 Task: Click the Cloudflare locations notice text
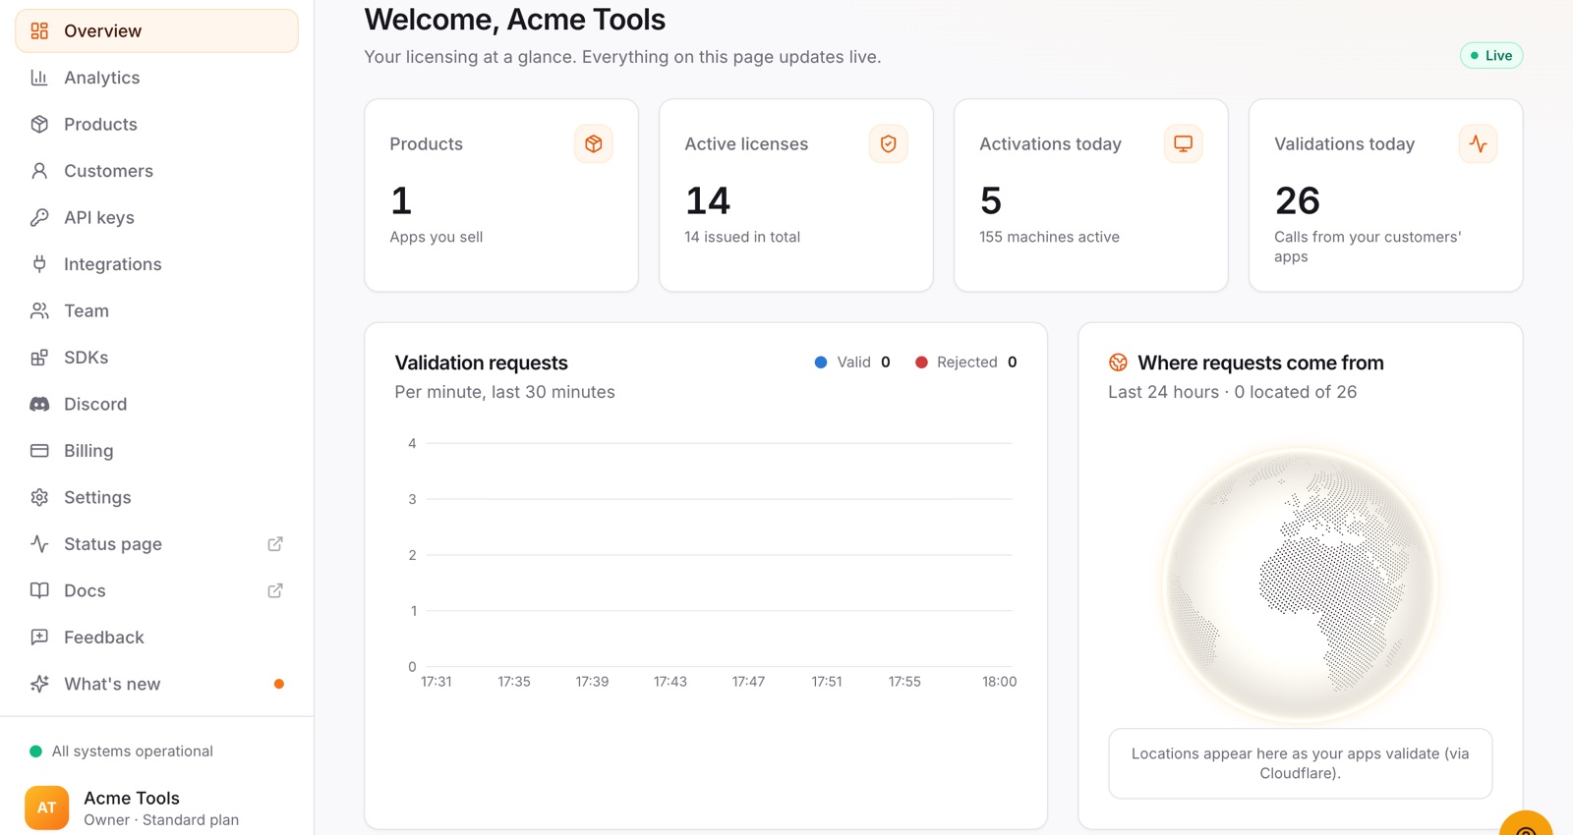pos(1300,763)
